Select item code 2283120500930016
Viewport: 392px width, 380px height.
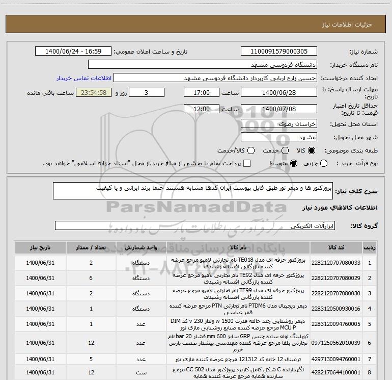(336, 309)
